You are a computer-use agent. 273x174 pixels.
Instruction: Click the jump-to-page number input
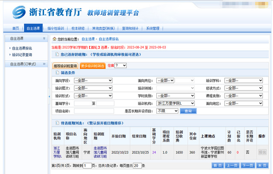87,165
